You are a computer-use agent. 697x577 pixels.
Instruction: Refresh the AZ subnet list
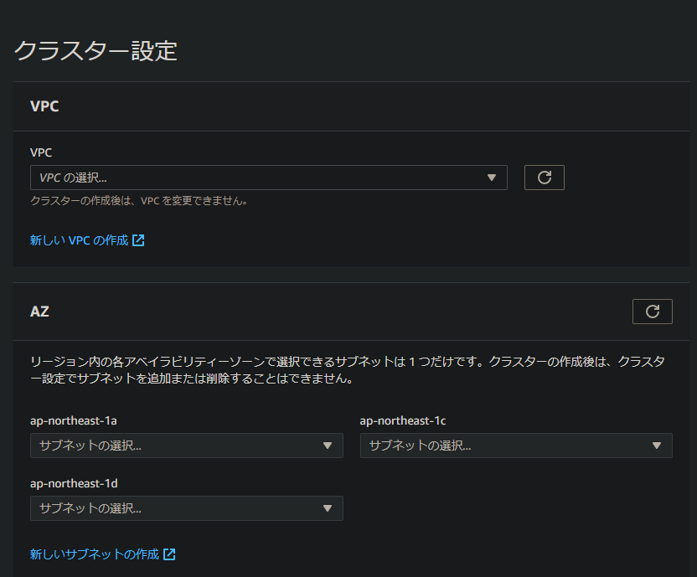(652, 312)
